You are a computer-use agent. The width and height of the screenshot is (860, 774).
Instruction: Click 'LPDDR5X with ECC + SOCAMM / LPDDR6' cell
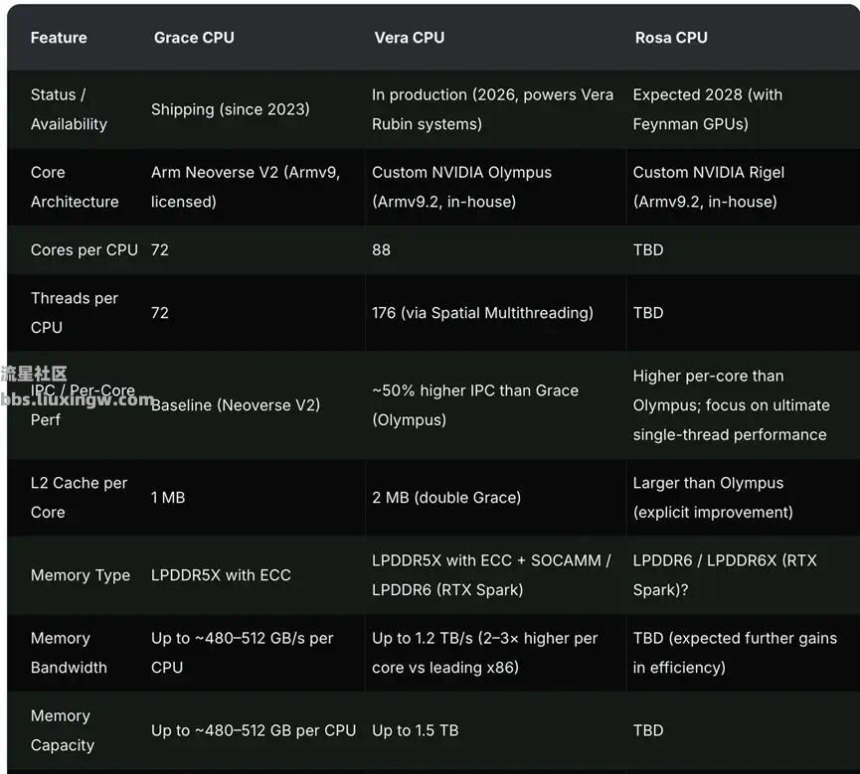491,575
